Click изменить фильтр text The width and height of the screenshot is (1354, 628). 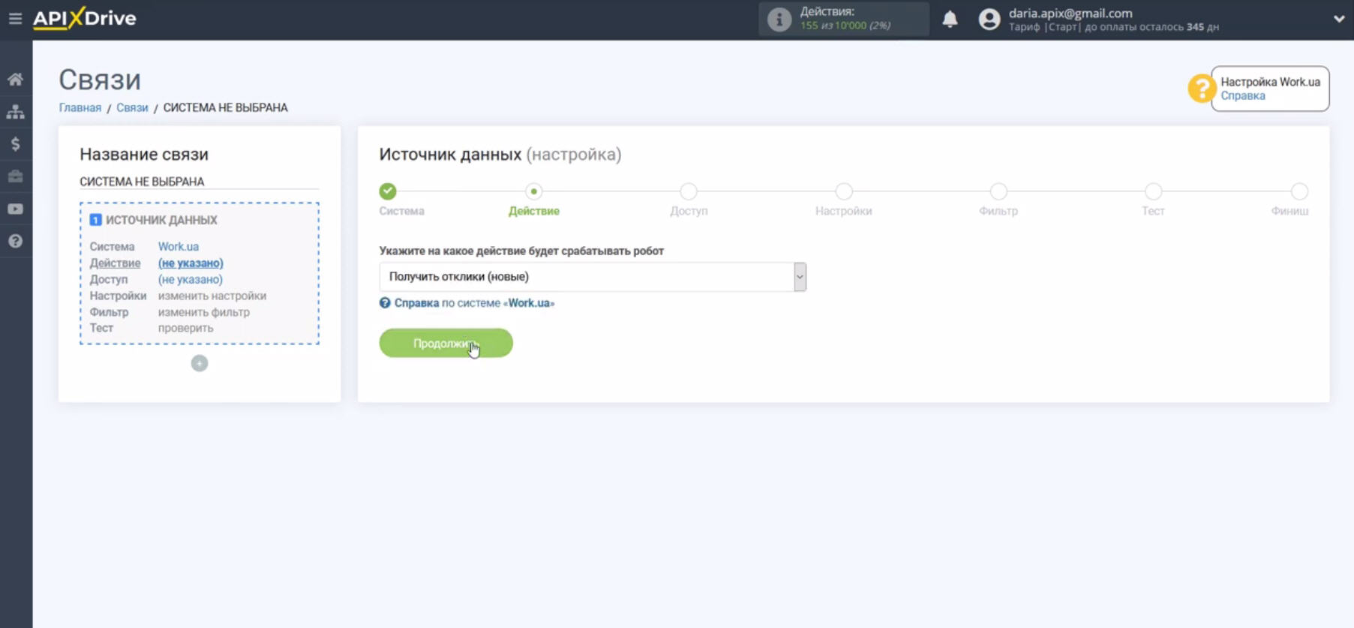203,312
